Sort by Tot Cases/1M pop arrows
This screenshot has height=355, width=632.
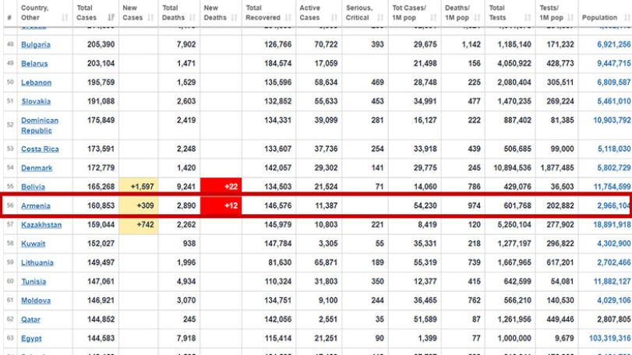(x=434, y=18)
